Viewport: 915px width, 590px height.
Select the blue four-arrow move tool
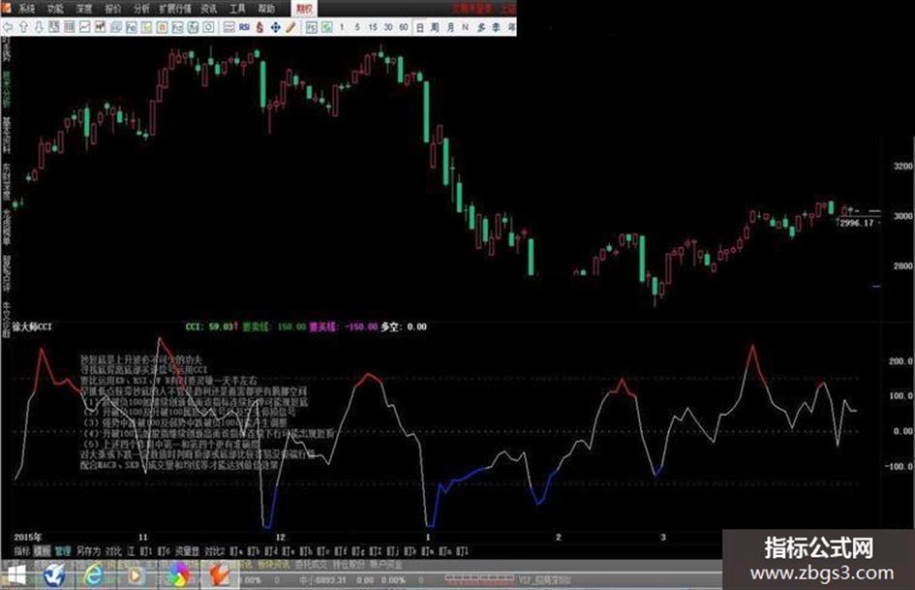tap(275, 27)
